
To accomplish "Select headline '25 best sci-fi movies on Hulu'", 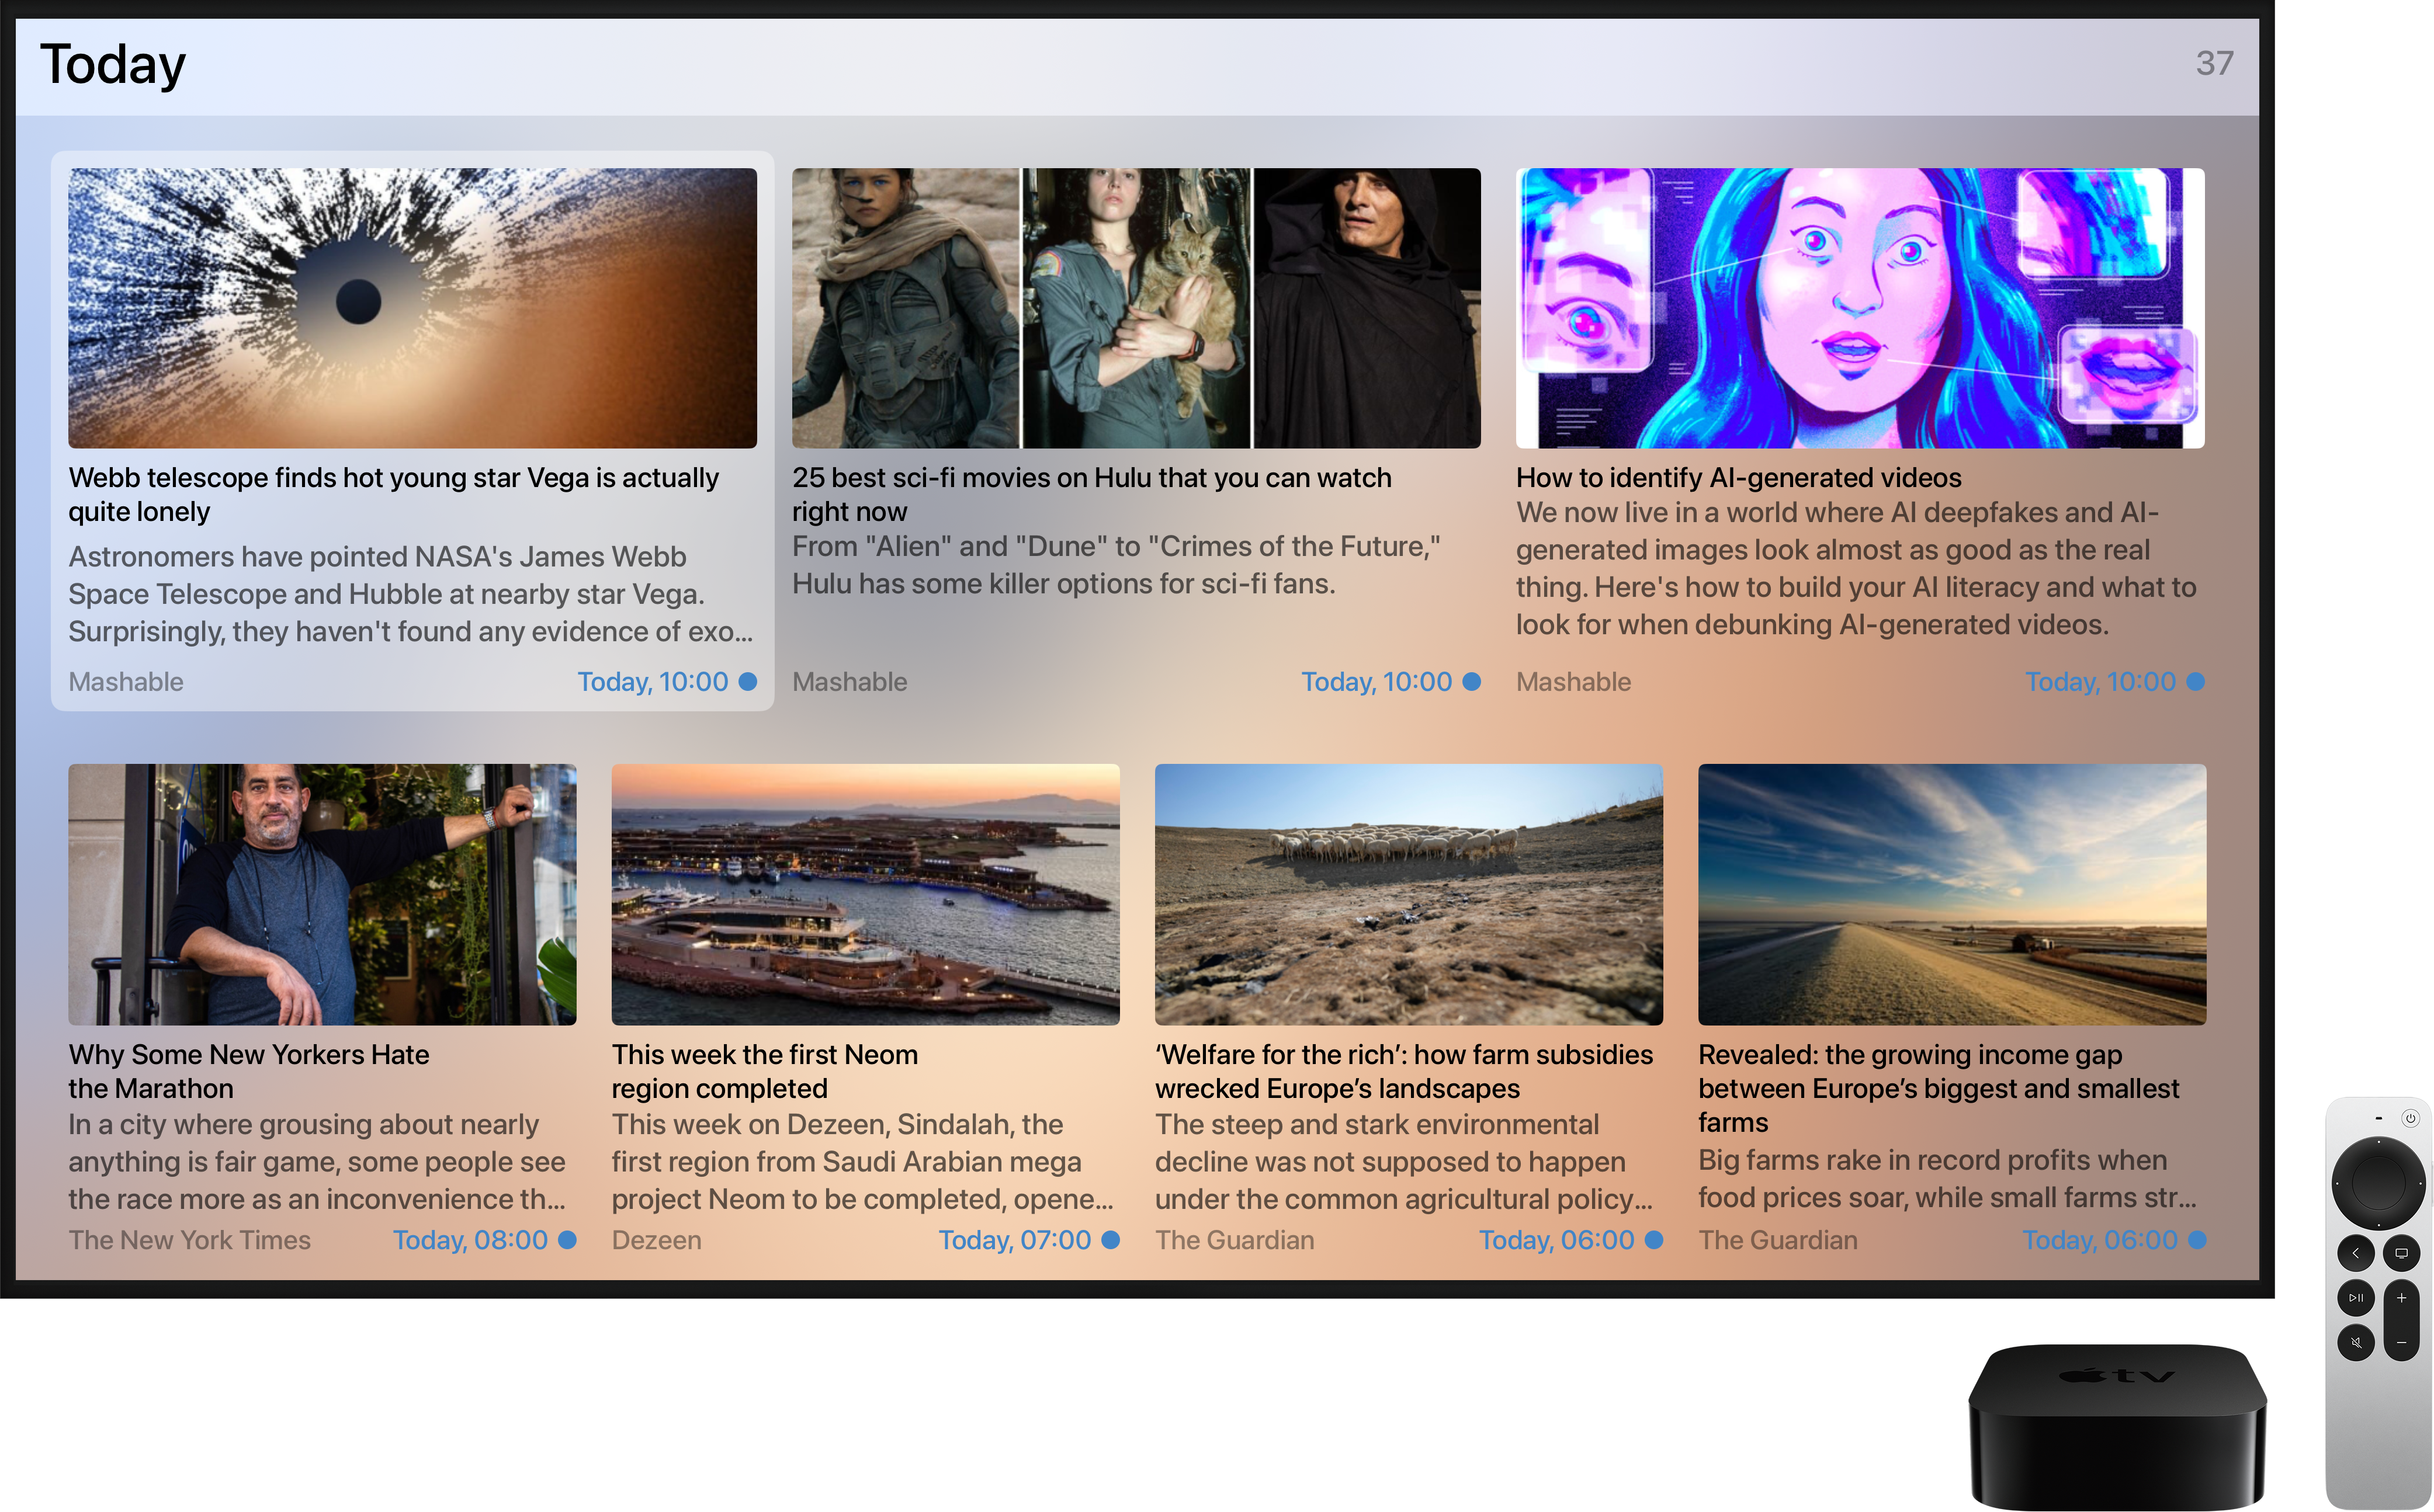I will [x=1091, y=494].
